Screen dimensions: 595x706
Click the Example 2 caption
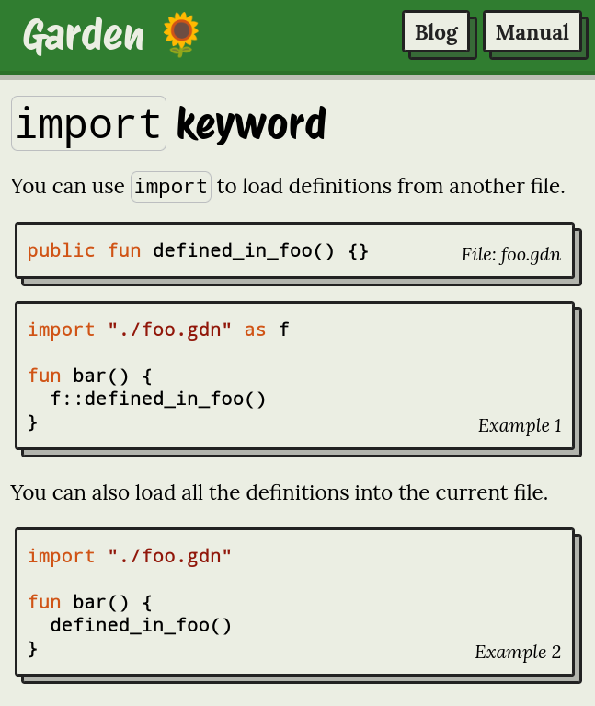pos(517,652)
